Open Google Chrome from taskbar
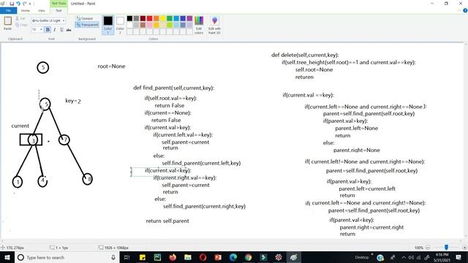Image resolution: width=468 pixels, height=263 pixels. [x=249, y=257]
